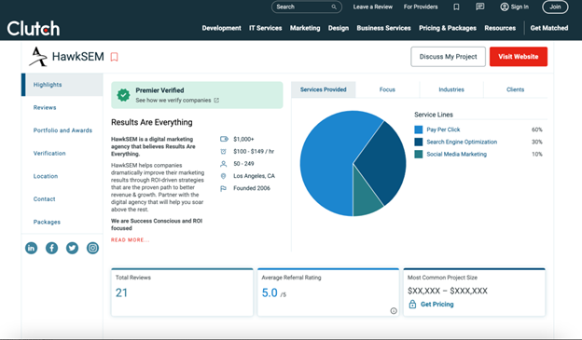The width and height of the screenshot is (582, 340).
Task: Bookmark HawkSEM with red bookmark icon
Action: coord(115,57)
